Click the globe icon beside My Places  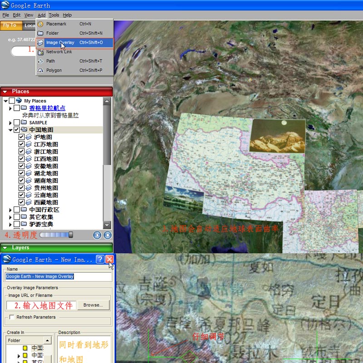point(19,100)
